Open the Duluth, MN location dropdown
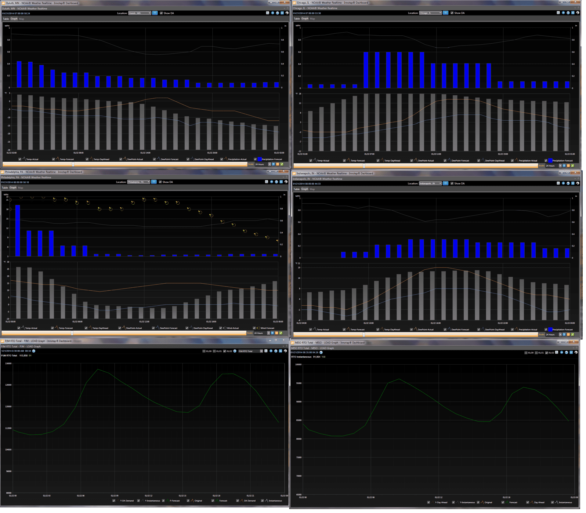Viewport: 586px width, 513px height. click(140, 13)
